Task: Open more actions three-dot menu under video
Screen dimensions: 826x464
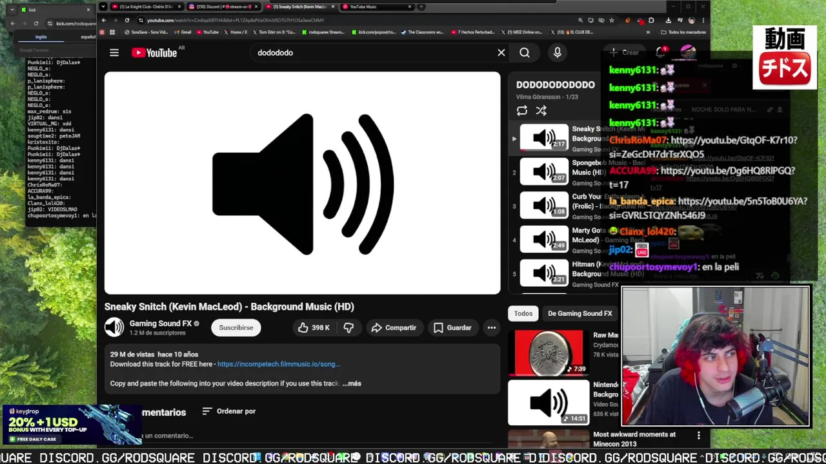Action: [x=492, y=327]
